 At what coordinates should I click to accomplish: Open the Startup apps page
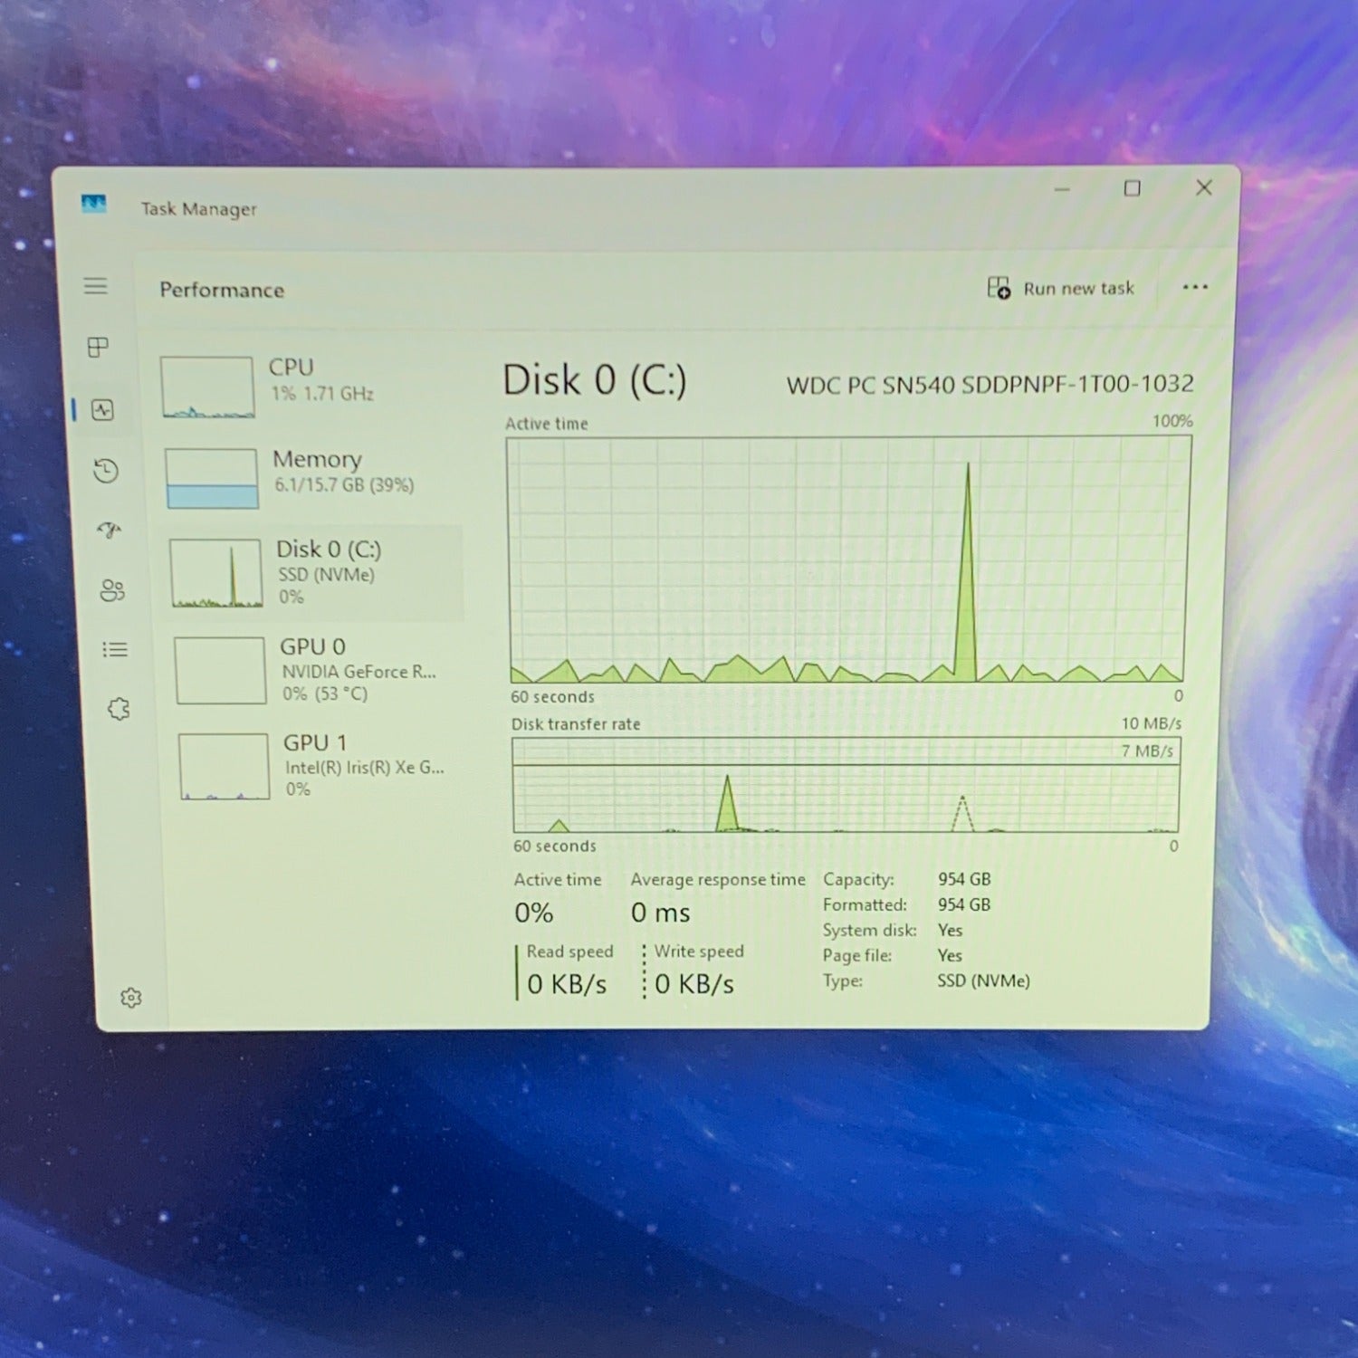(x=110, y=531)
